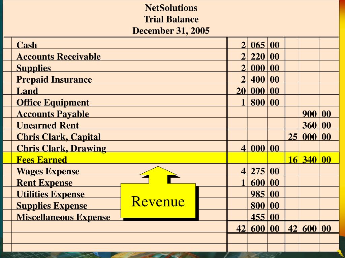Click the Trial Balance heading
The image size is (345, 258).
[171, 19]
